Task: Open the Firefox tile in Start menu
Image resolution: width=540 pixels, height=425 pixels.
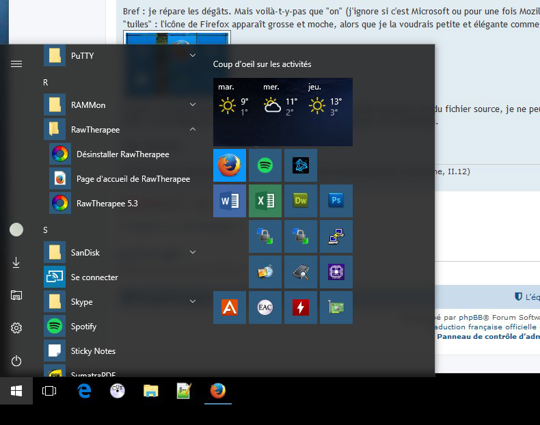Action: pos(230,165)
